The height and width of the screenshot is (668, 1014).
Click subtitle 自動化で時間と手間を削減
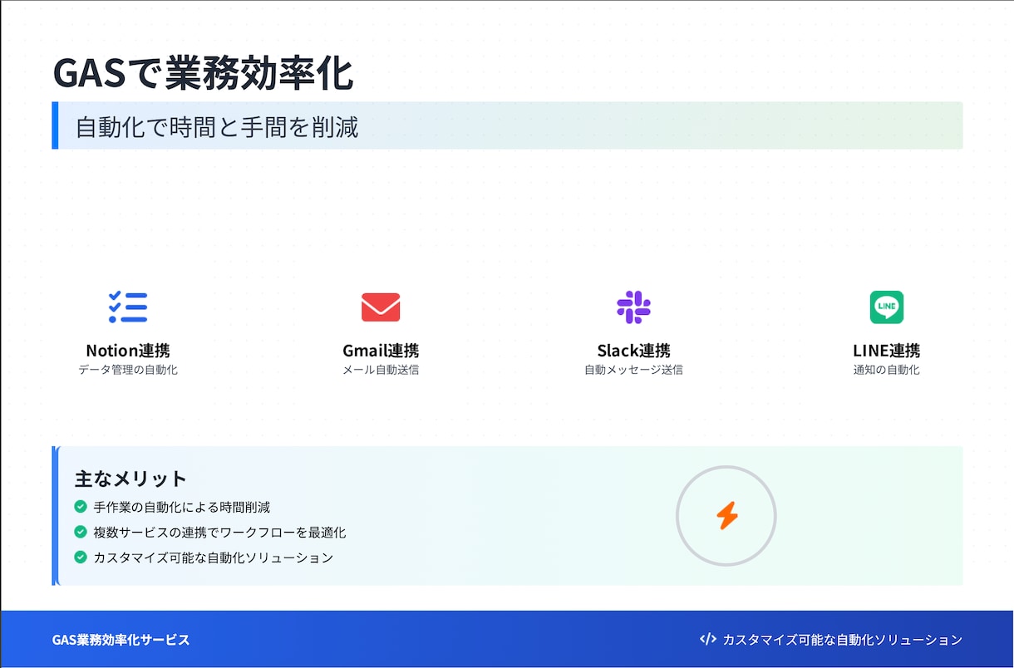tap(217, 127)
